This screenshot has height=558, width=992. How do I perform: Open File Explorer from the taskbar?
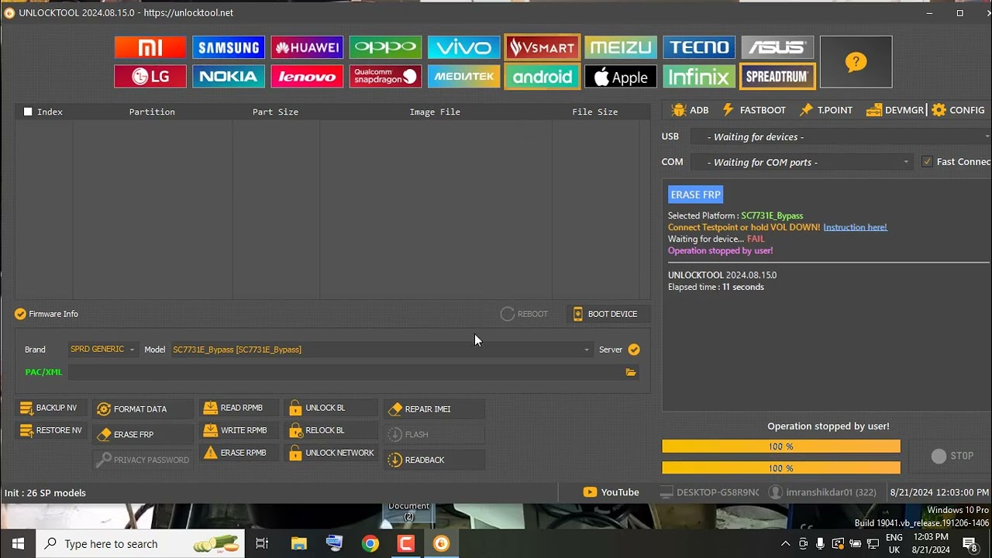[299, 544]
